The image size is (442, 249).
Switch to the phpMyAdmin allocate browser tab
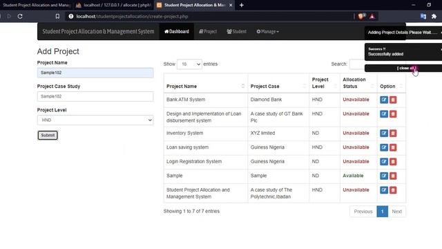pos(113,5)
